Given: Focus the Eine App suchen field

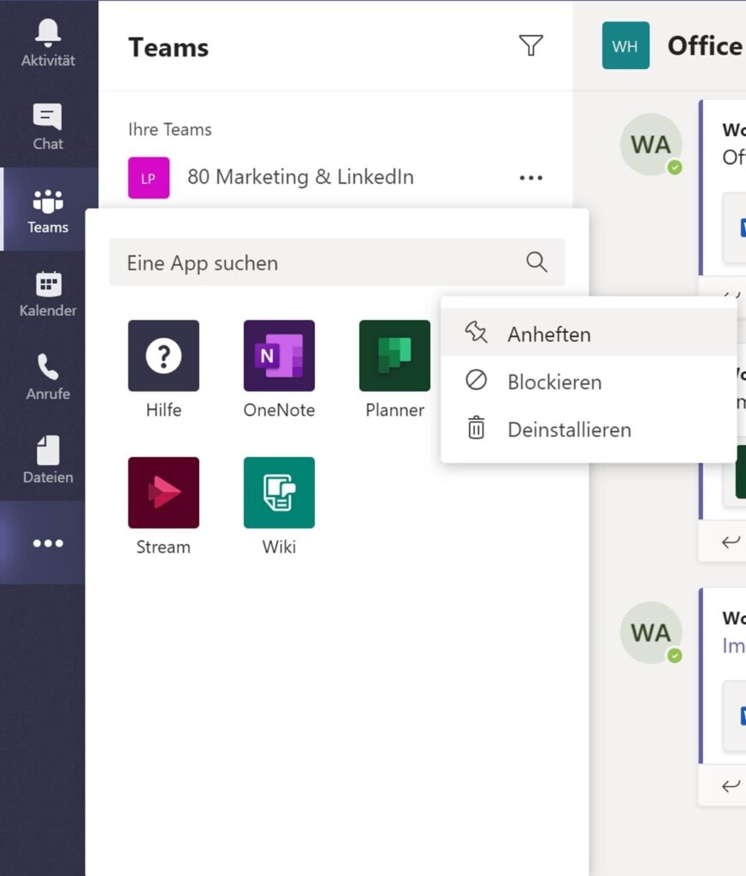Looking at the screenshot, I should pos(337,262).
